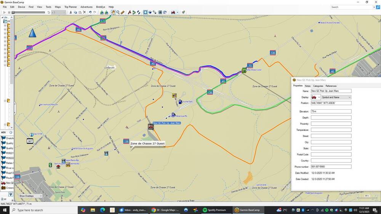Click the ADS list settings gear icon
The width and height of the screenshot is (381, 214).
point(11,133)
